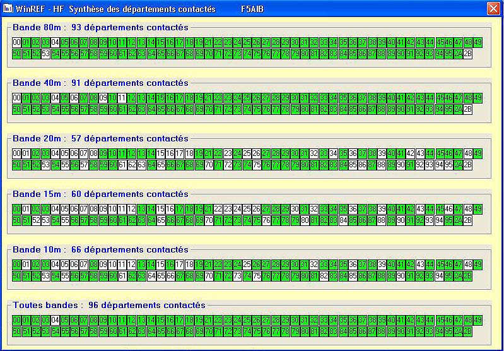
Task: Select department 84 in Bande 15m grid
Action: pyautogui.click(x=343, y=220)
